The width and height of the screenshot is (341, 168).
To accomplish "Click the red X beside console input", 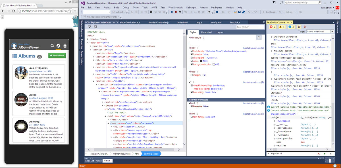I will coord(319,154).
